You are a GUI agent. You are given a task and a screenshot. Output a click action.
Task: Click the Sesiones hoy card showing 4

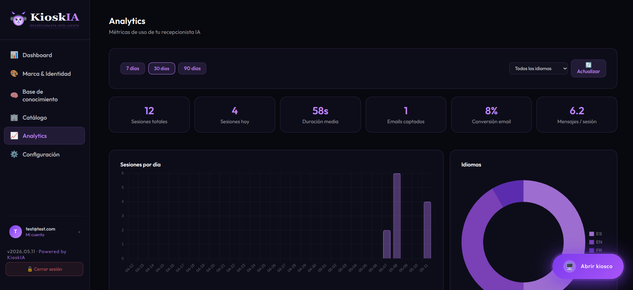[x=235, y=115]
